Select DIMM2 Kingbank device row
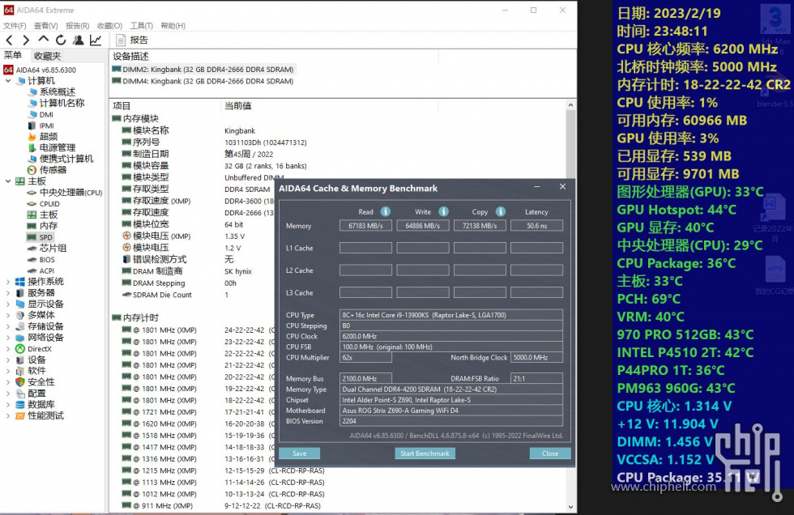Viewport: 794px width, 515px height. 203,70
